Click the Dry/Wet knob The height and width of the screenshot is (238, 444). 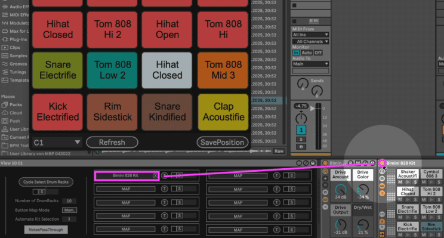(363, 225)
